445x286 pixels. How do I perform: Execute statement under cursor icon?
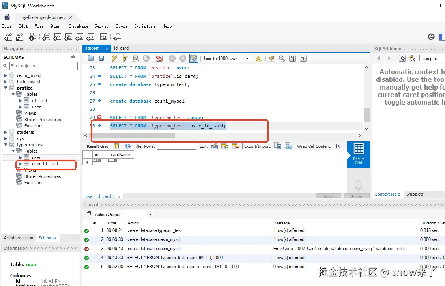tap(125, 58)
